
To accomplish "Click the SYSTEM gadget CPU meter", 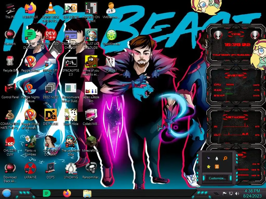I will click(237, 85).
